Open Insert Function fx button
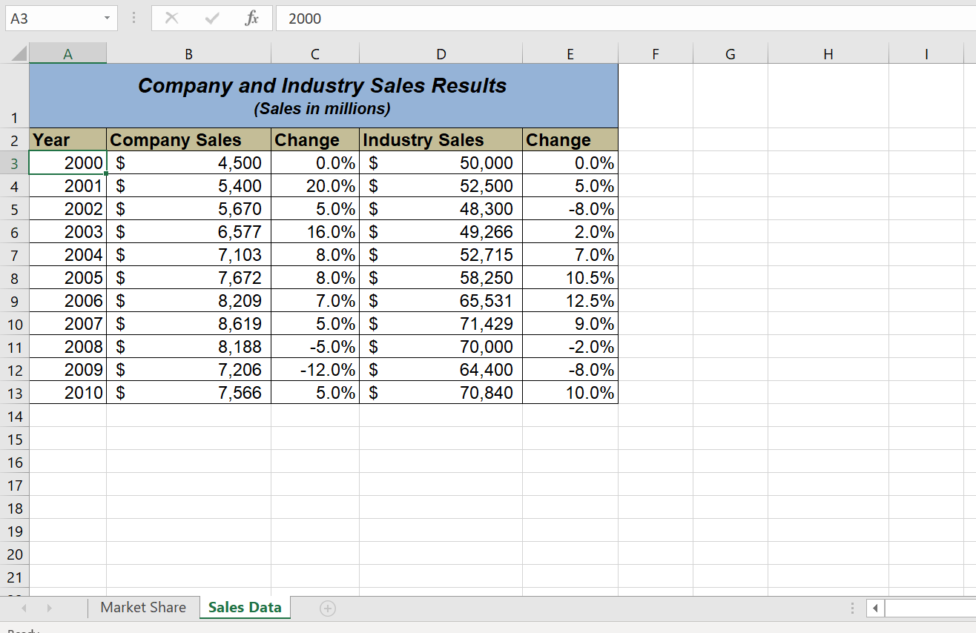This screenshot has height=633, width=976. [x=251, y=19]
